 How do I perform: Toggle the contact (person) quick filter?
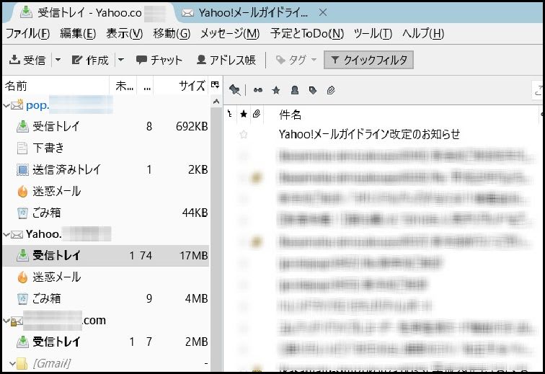[294, 90]
